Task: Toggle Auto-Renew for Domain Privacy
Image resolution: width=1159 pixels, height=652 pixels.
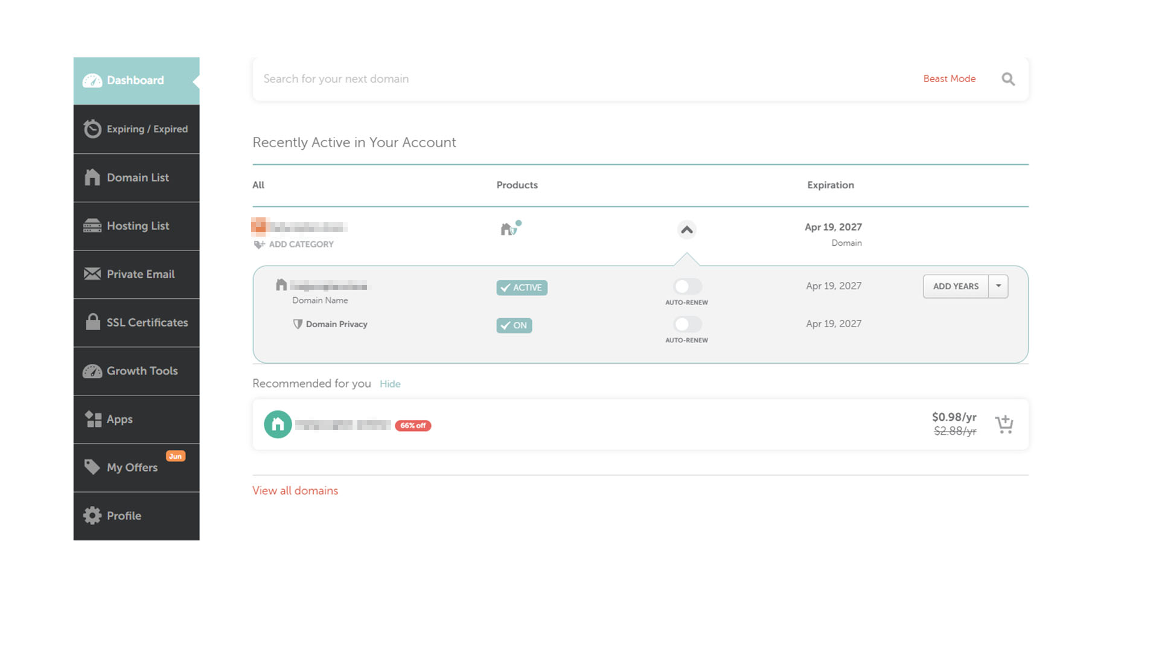Action: [x=688, y=324]
